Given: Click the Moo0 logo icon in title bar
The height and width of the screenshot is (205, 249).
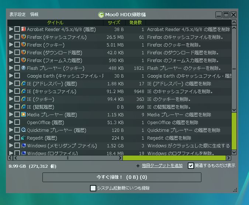Looking at the screenshot, I should [x=101, y=15].
